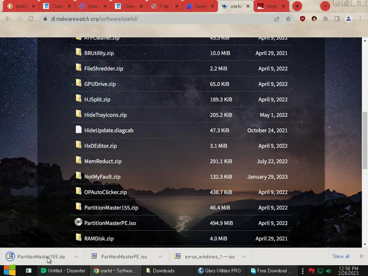The width and height of the screenshot is (368, 276).
Task: Click the MemReduct.zip folder icon
Action: point(78,160)
